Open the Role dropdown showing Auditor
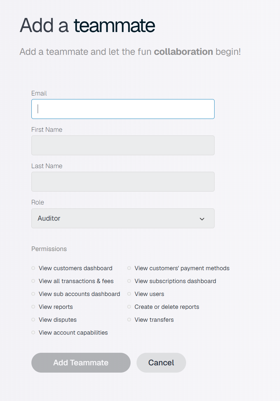280x401 pixels. (x=123, y=218)
